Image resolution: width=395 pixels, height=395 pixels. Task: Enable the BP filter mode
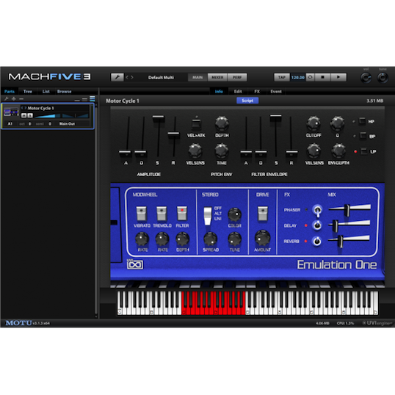[363, 136]
